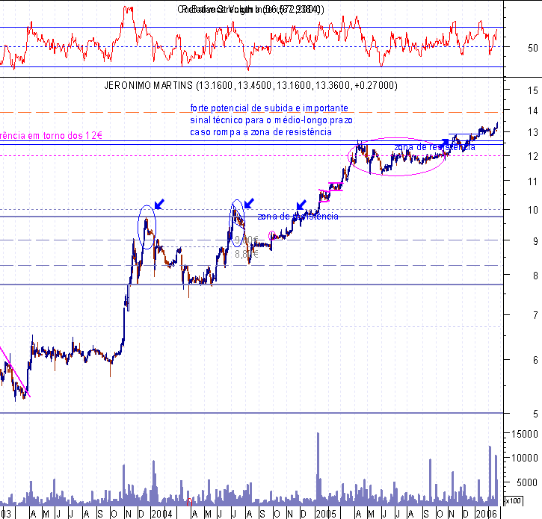This screenshot has width=542, height=519.
Task: Select the line 'sinal técnico para o médio-longo prazo'
Action: (271, 119)
